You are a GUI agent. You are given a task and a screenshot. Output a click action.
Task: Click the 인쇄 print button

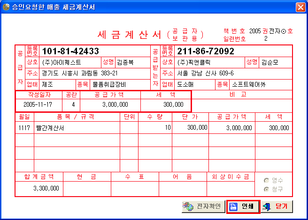(x=243, y=206)
